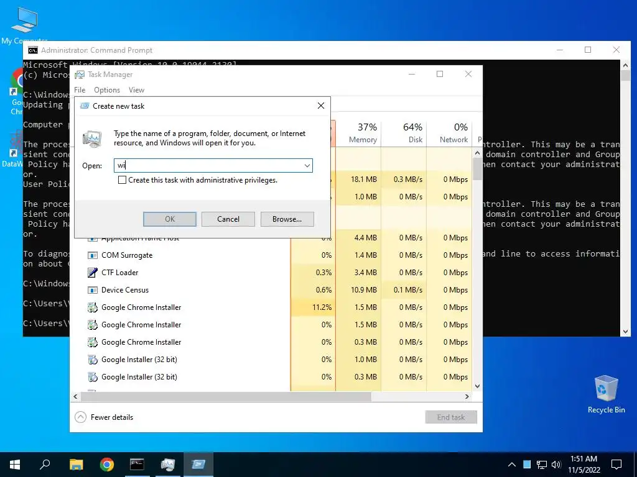The image size is (637, 477).
Task: Maximize the Task Manager window
Action: point(440,75)
